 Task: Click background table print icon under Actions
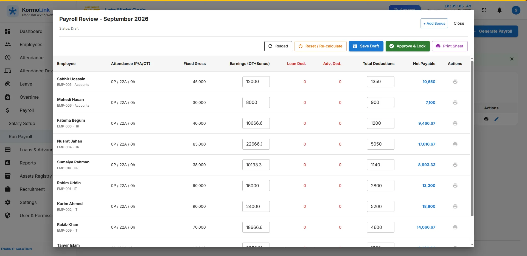(x=486, y=119)
